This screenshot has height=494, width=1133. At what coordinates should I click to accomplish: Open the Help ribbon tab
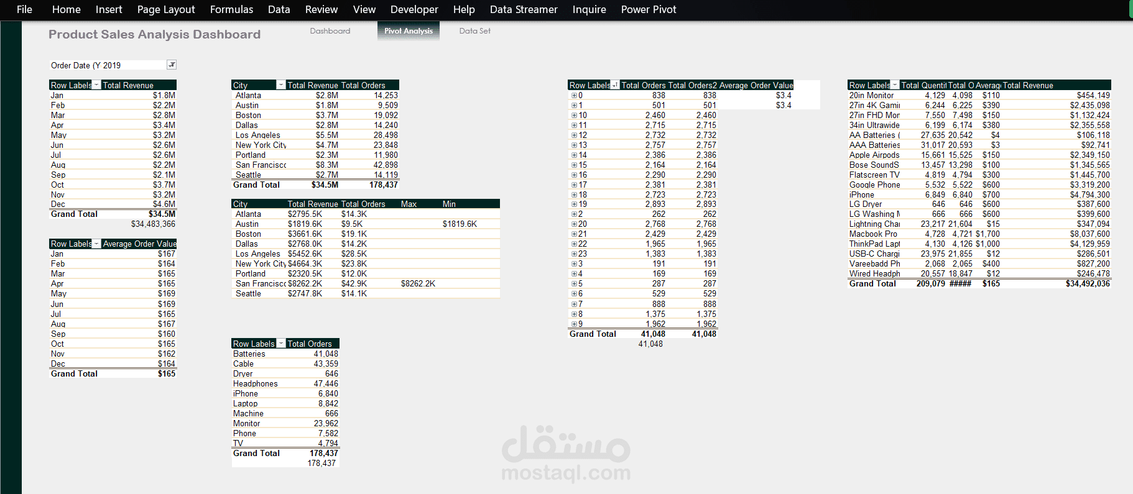(464, 9)
